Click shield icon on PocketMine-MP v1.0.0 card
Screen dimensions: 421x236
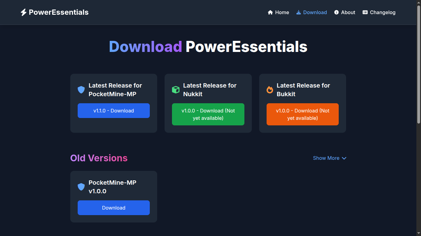point(81,187)
